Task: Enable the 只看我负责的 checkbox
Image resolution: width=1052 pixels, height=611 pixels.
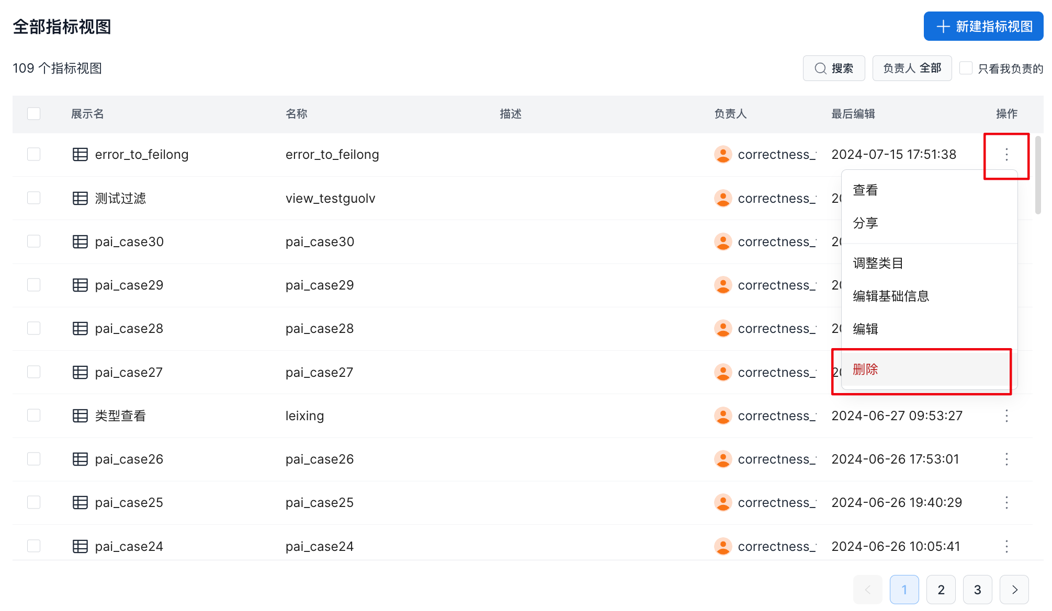Action: 966,68
